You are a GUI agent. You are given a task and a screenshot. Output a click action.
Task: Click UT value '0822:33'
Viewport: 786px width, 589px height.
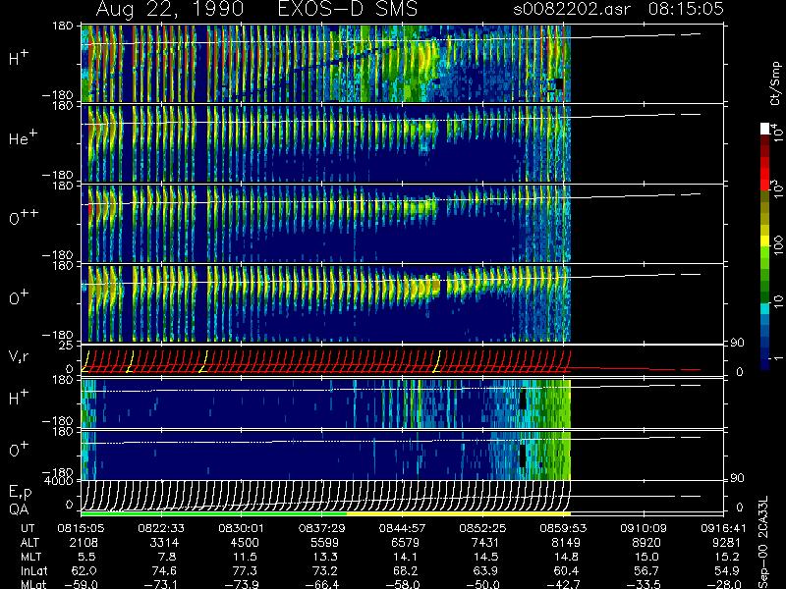(x=161, y=528)
